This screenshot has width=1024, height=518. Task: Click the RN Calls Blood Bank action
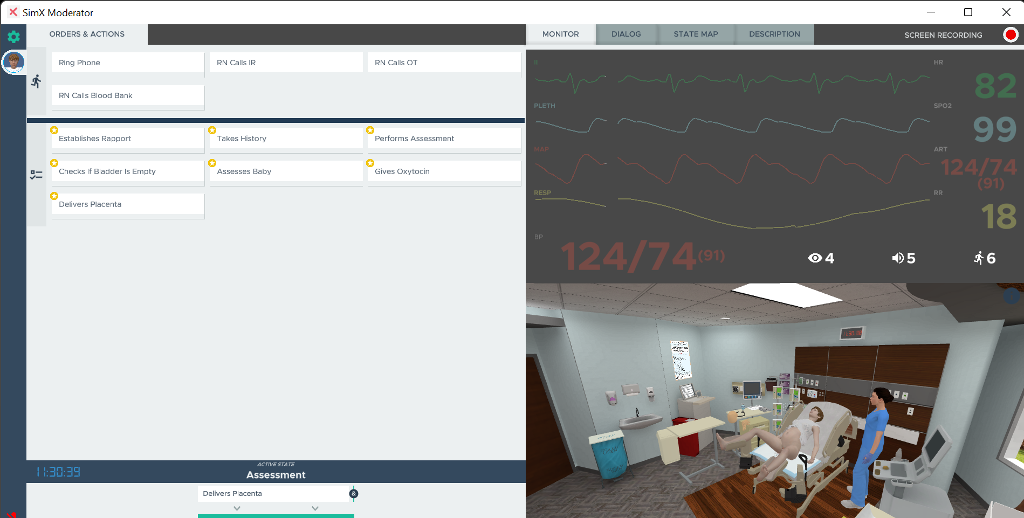tap(128, 95)
